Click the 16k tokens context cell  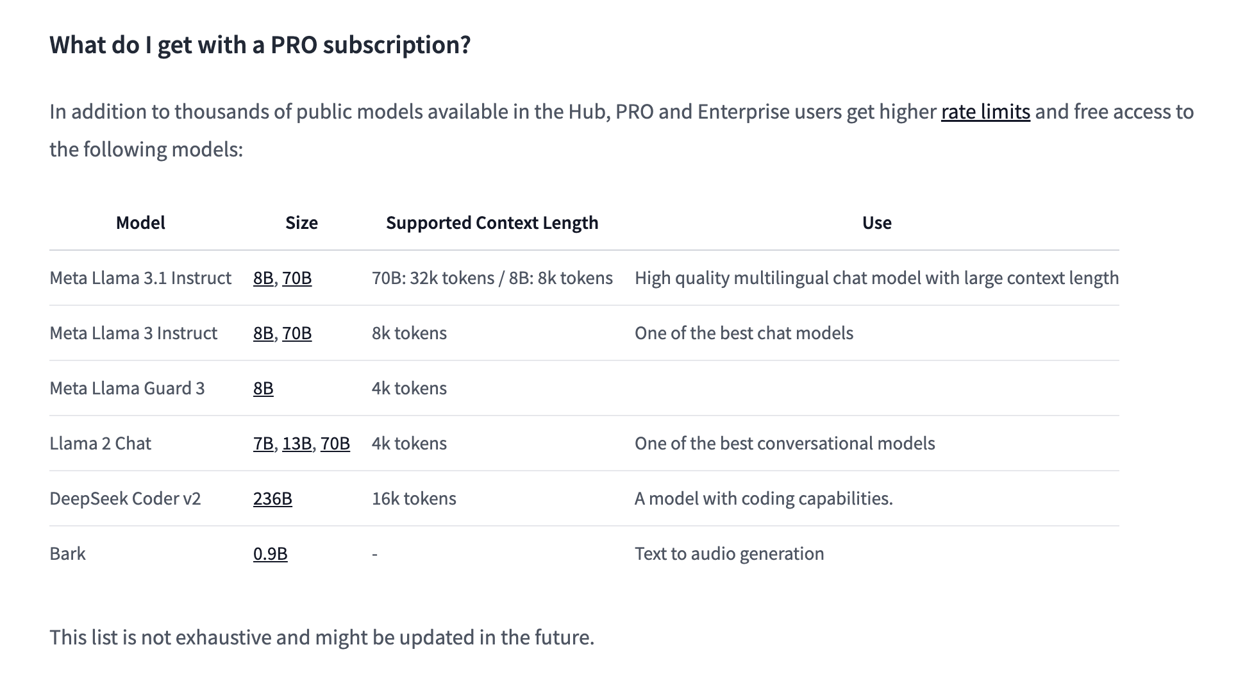point(414,498)
